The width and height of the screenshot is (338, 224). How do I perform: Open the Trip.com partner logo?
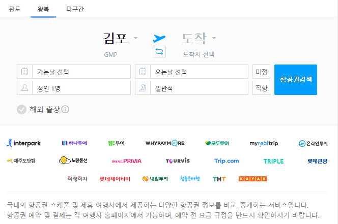(227, 161)
